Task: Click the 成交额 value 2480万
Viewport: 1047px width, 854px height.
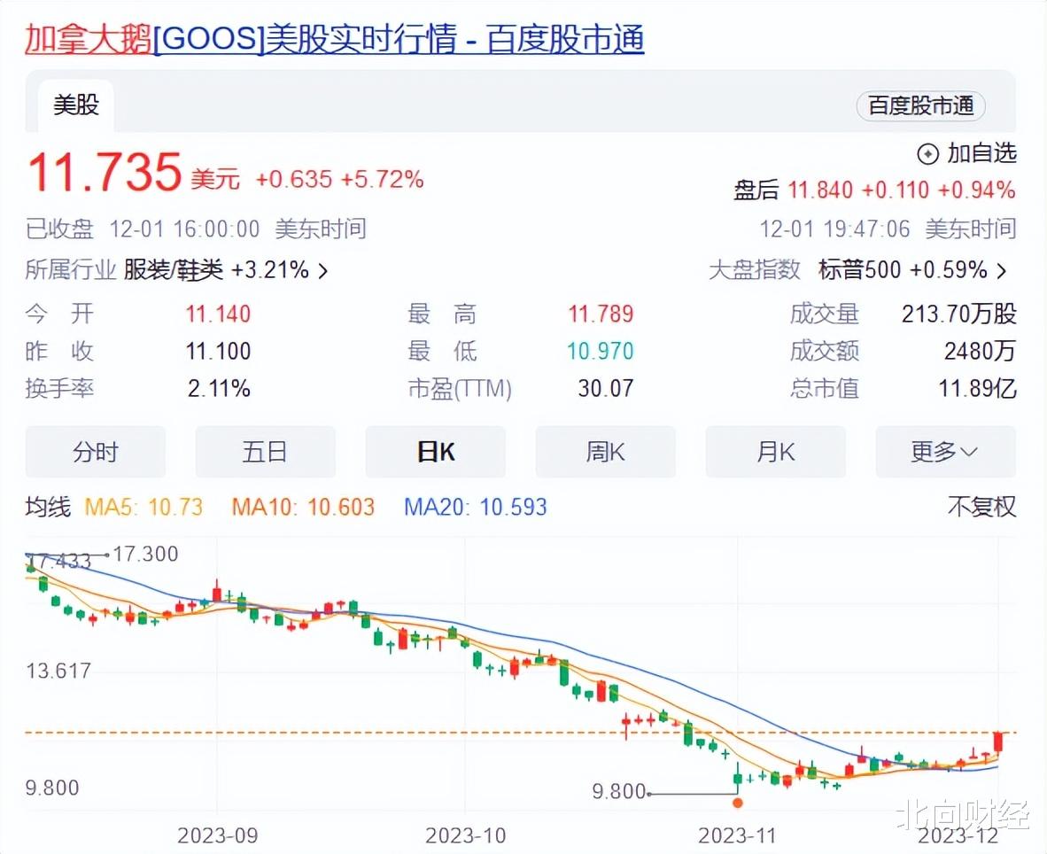Action: point(980,351)
